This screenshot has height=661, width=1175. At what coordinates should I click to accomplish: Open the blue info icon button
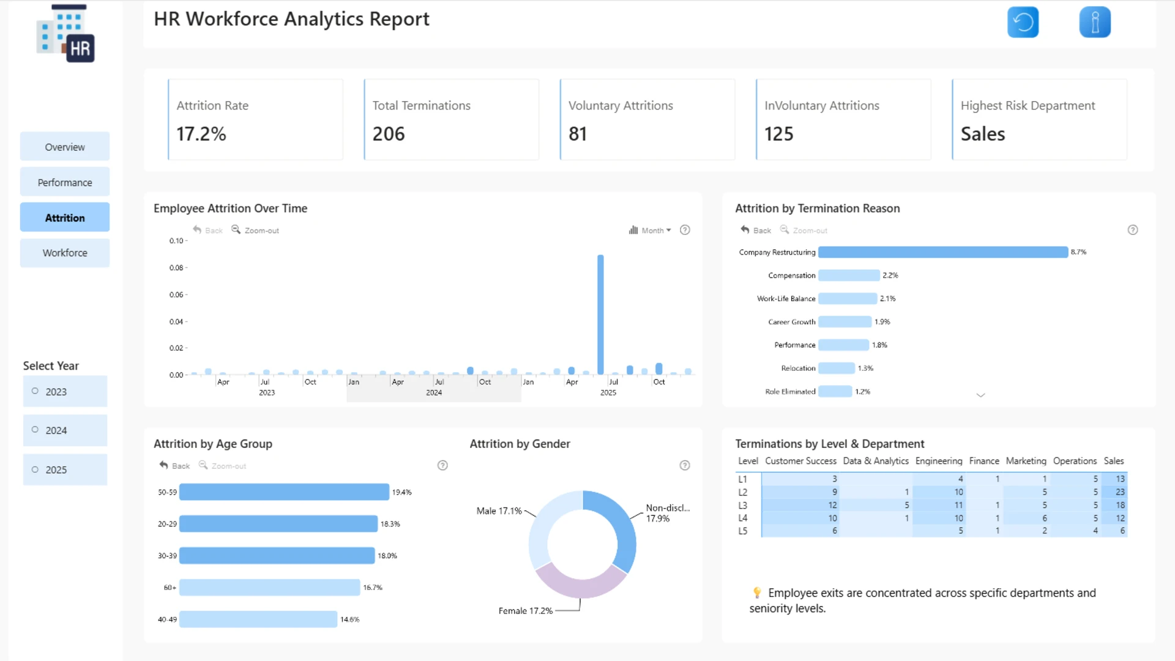[x=1095, y=23]
